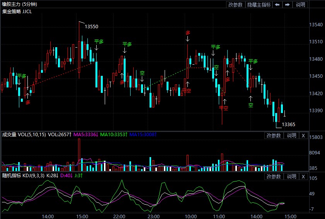
Task: Open 说明 for the KDJ indicator
Action: [291, 176]
